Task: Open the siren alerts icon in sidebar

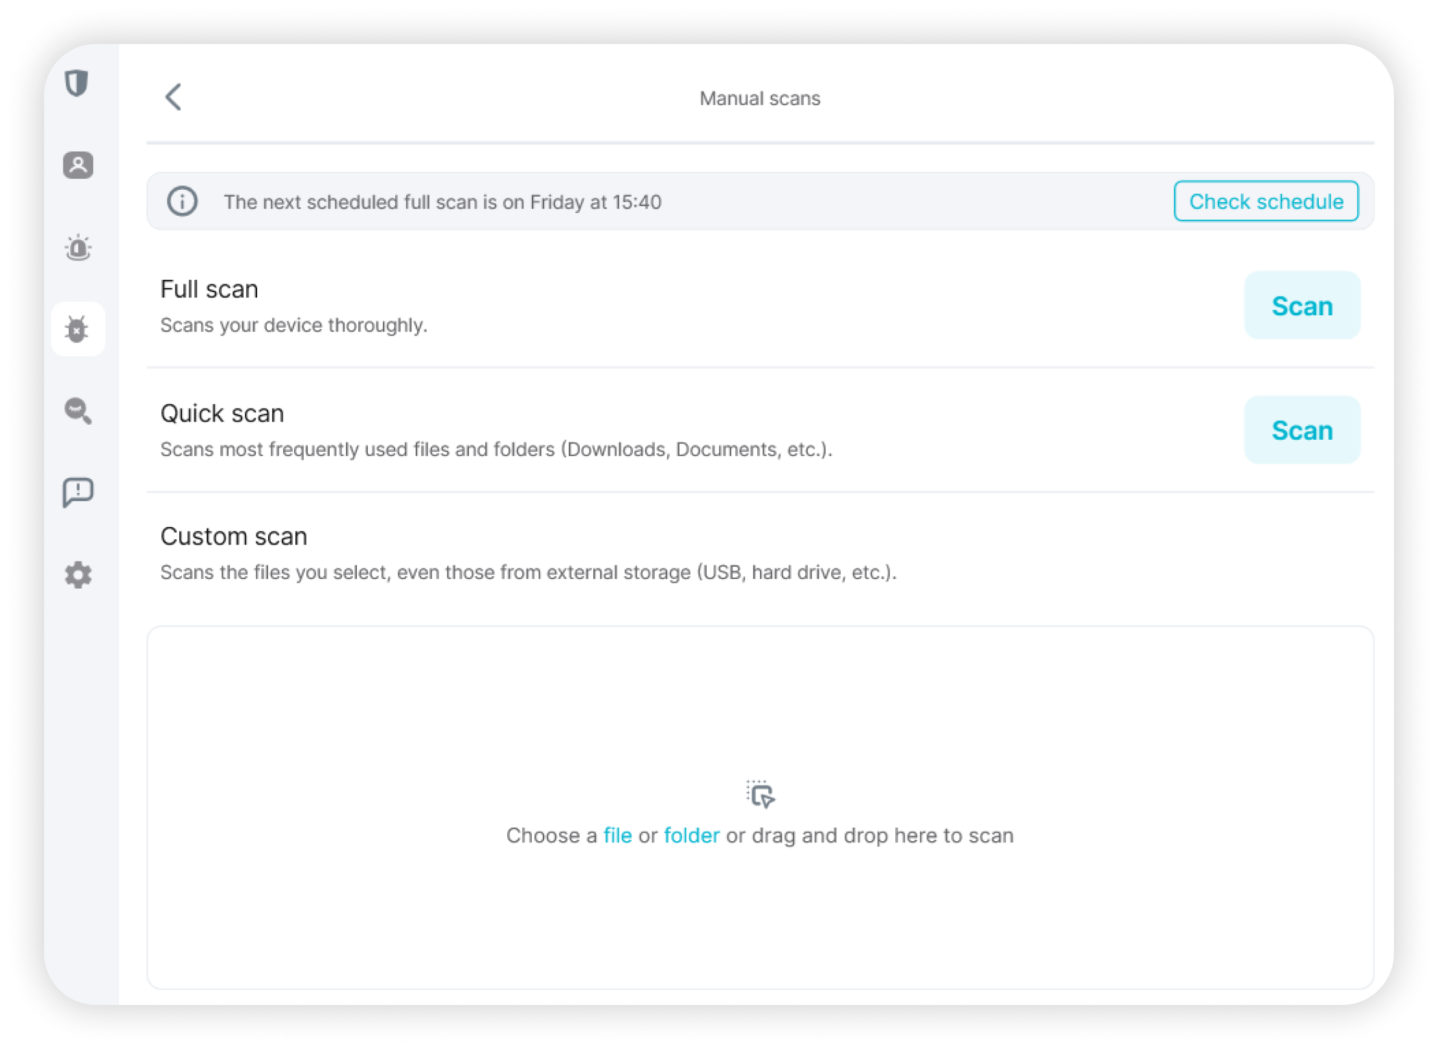Action: point(78,247)
